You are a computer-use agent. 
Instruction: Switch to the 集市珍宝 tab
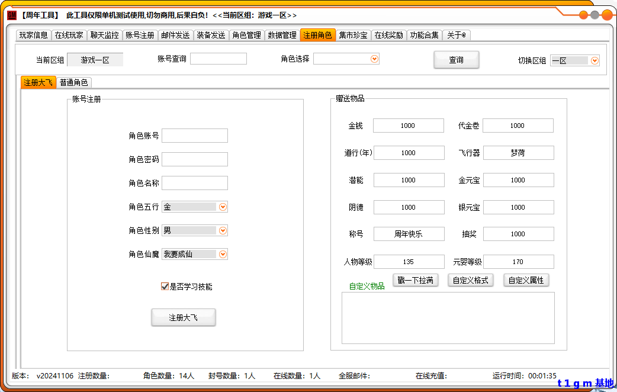[x=353, y=35]
